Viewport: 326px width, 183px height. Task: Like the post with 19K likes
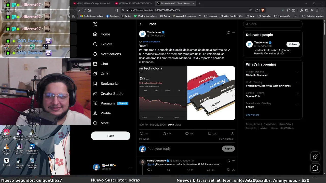pos(189,133)
